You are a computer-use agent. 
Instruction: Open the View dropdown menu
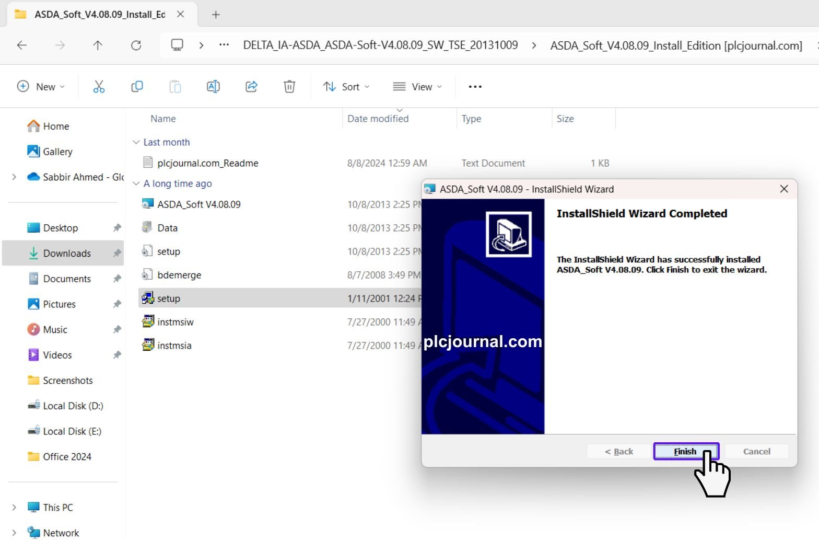click(x=417, y=87)
